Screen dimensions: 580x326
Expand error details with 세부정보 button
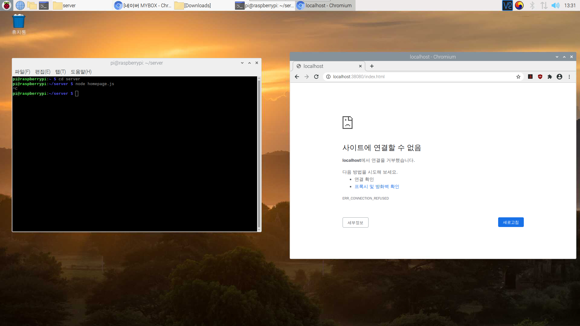click(355, 223)
